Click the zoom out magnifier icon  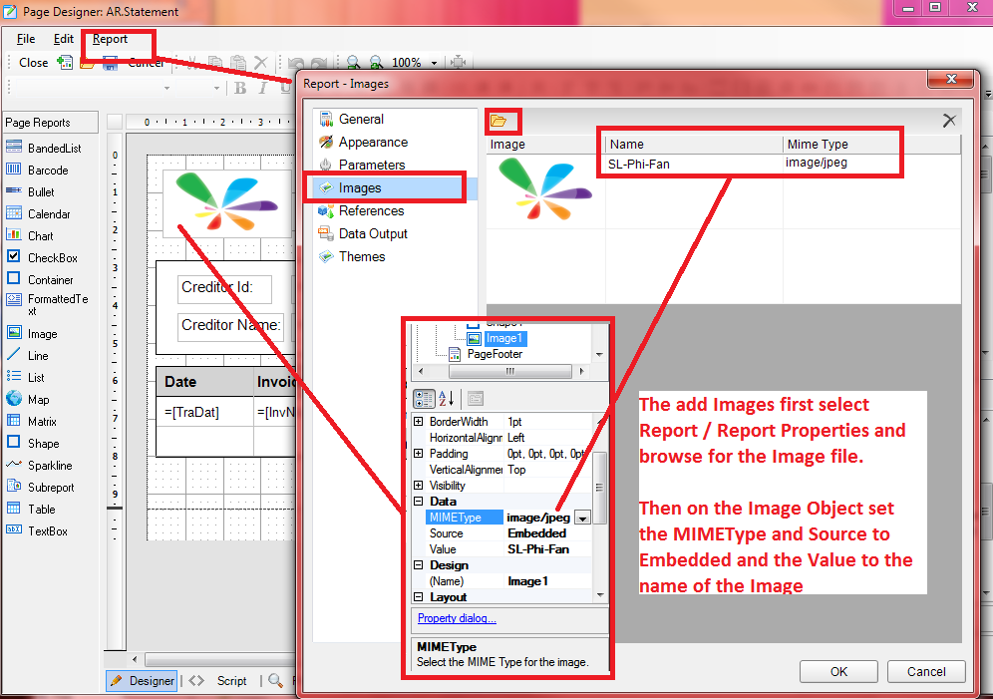pos(353,63)
